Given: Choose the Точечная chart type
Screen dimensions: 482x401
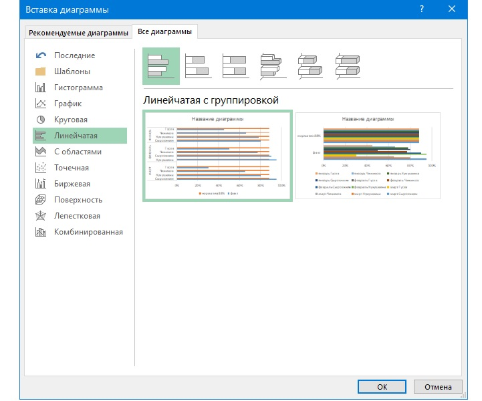Looking at the screenshot, I should pos(71,168).
